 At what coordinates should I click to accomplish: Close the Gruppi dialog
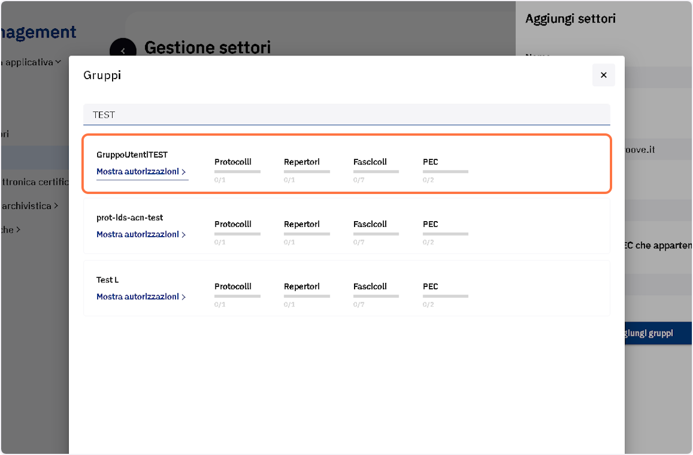(x=603, y=75)
